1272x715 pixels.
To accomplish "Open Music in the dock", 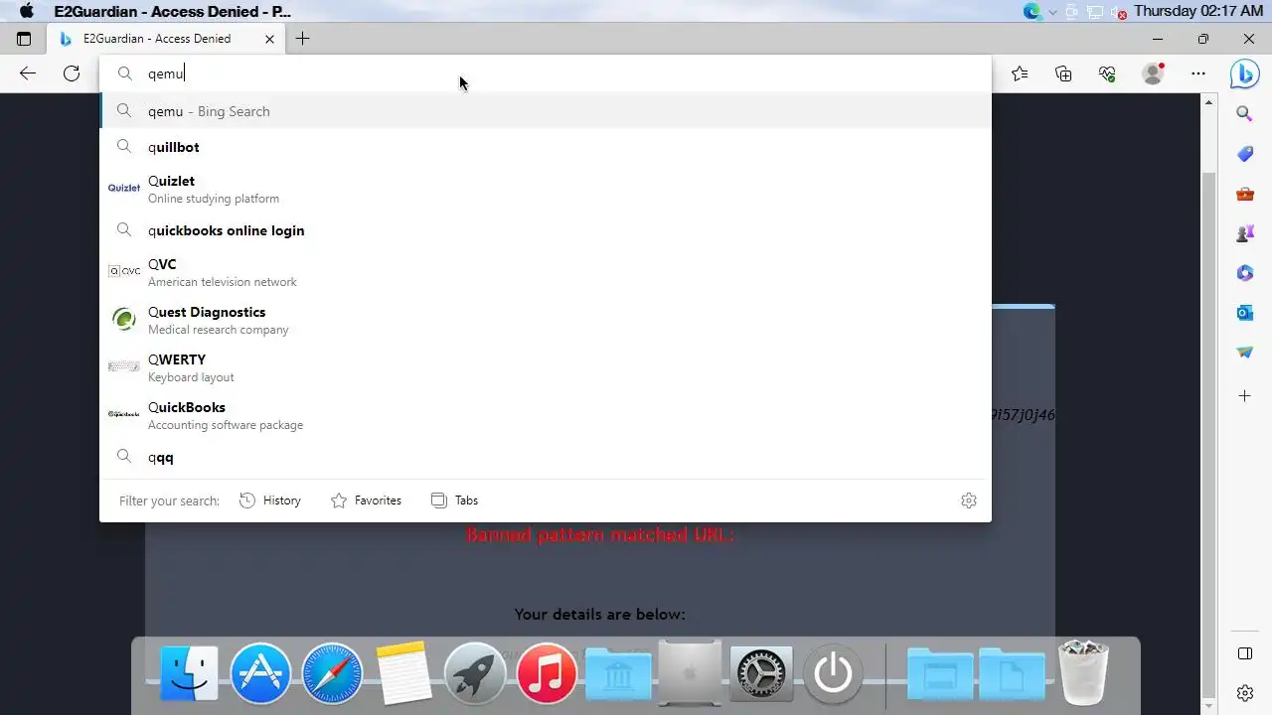I will tap(547, 673).
